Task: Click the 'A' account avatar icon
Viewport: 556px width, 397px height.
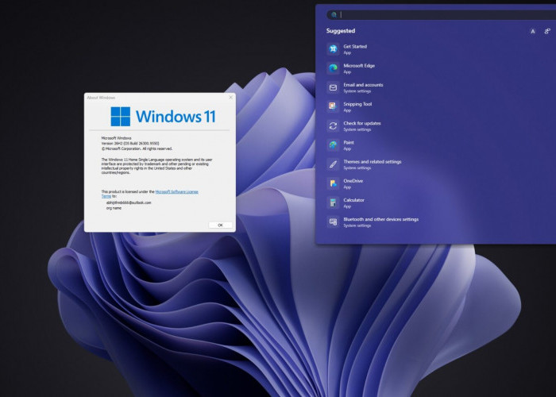Action: [533, 31]
